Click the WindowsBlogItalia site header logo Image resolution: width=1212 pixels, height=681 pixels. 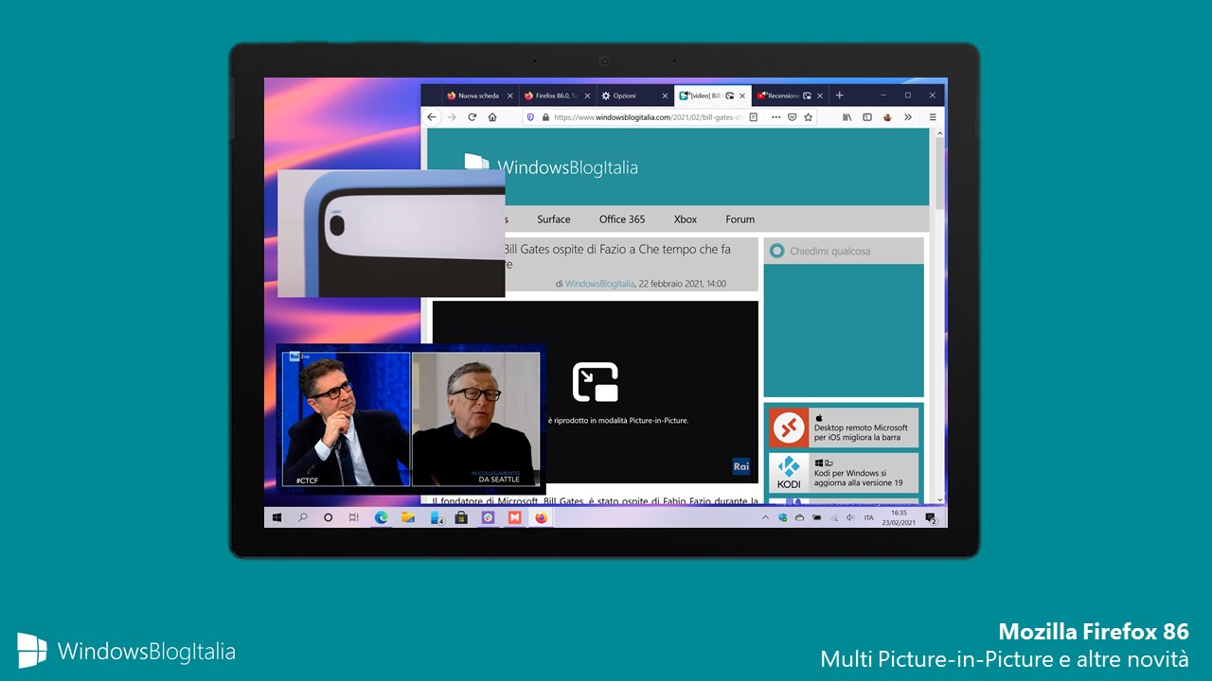[x=551, y=167]
